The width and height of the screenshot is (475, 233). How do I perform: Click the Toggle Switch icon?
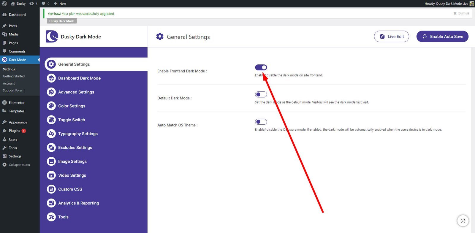click(51, 120)
